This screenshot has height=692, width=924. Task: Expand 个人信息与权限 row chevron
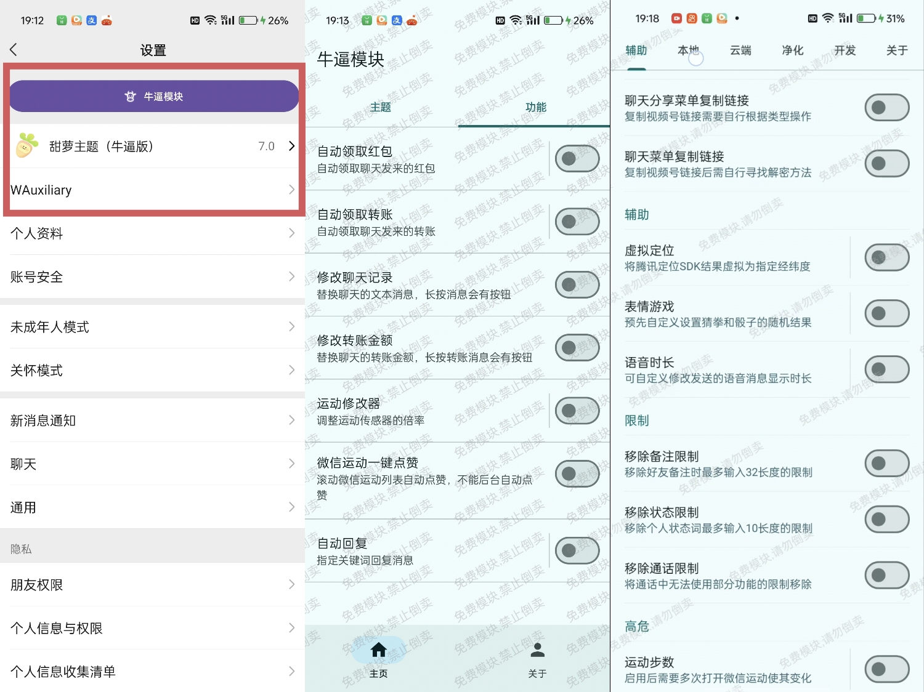(292, 627)
